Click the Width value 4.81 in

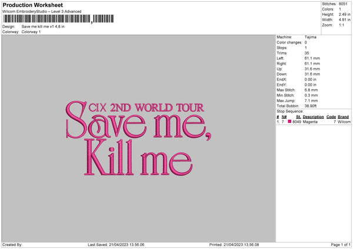344,20
